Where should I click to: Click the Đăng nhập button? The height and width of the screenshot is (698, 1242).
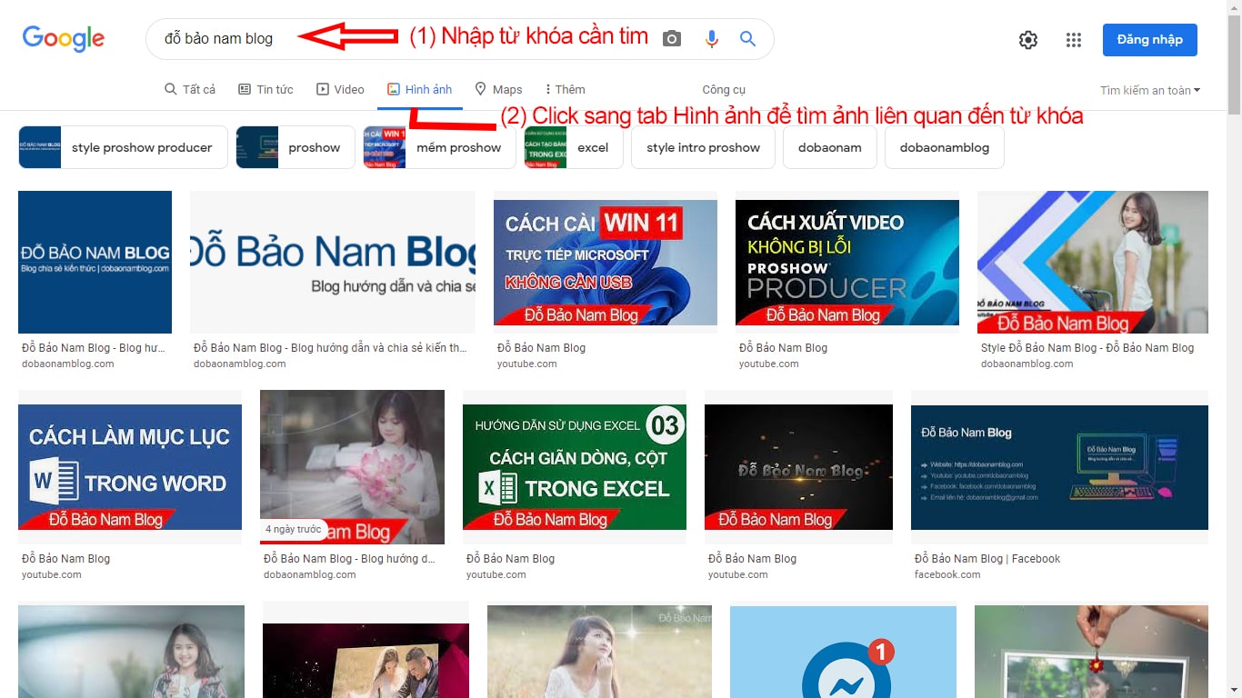coord(1150,40)
